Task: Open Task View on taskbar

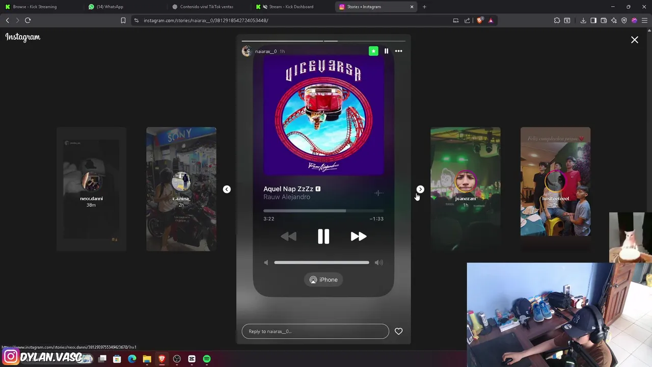Action: coord(102,359)
